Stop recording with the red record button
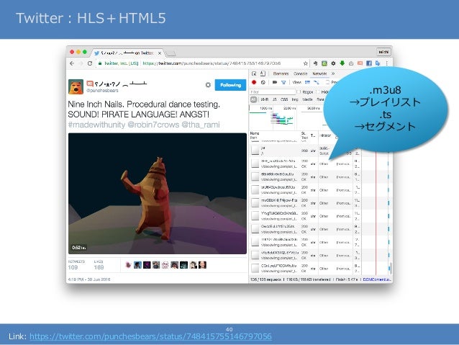Screen dimensions: 459x345 tap(254, 82)
